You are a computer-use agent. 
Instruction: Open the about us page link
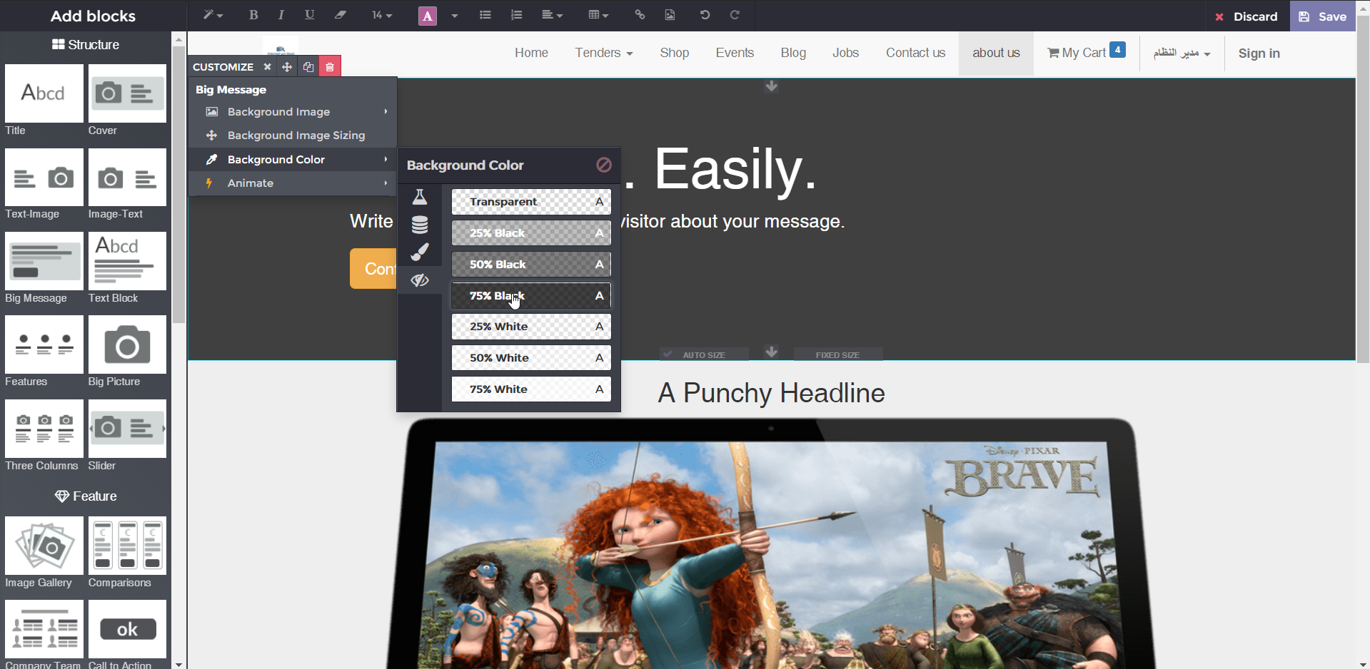(996, 53)
